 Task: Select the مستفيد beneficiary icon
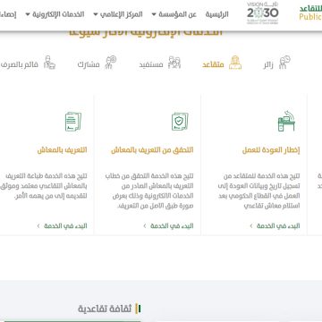(x=174, y=63)
